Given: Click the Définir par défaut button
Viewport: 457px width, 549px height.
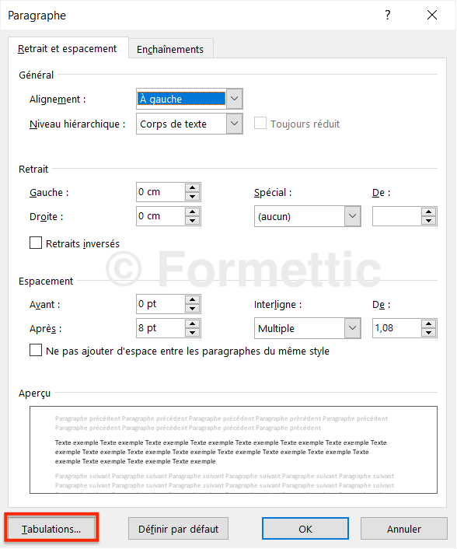Looking at the screenshot, I should [178, 529].
